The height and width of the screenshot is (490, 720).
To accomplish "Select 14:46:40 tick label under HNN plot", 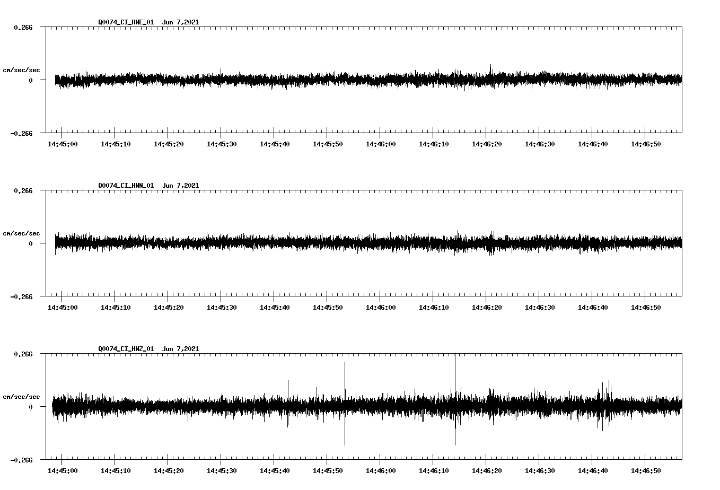I will point(593,308).
